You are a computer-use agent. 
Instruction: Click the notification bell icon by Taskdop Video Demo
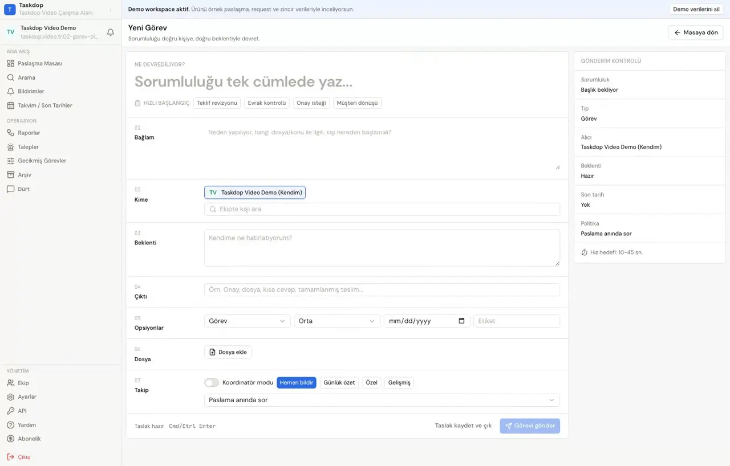[111, 32]
